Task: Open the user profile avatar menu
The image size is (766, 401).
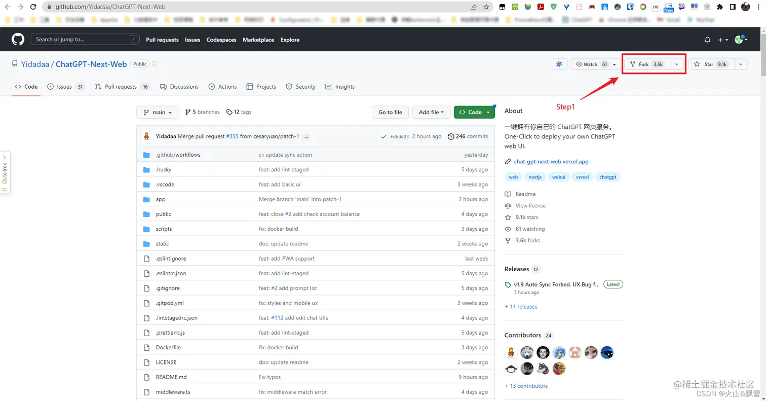Action: (x=741, y=40)
